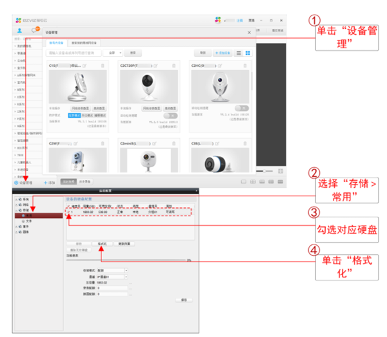
Task: Click the 格式化 button
Action: pyautogui.click(x=101, y=244)
